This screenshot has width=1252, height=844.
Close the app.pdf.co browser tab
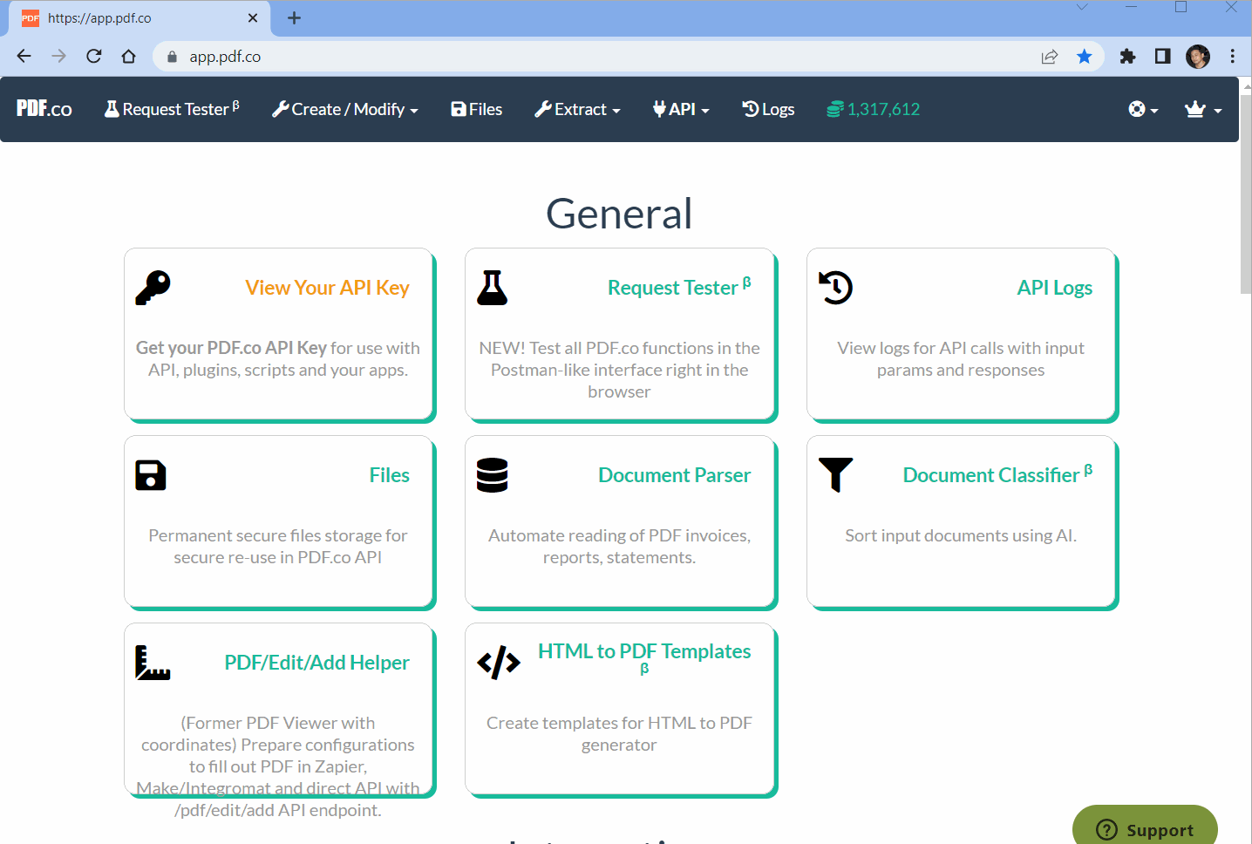point(253,17)
